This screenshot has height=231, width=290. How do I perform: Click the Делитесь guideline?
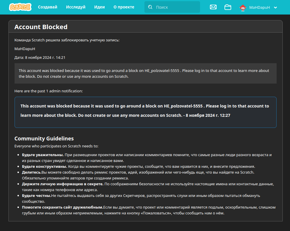(x=138, y=175)
